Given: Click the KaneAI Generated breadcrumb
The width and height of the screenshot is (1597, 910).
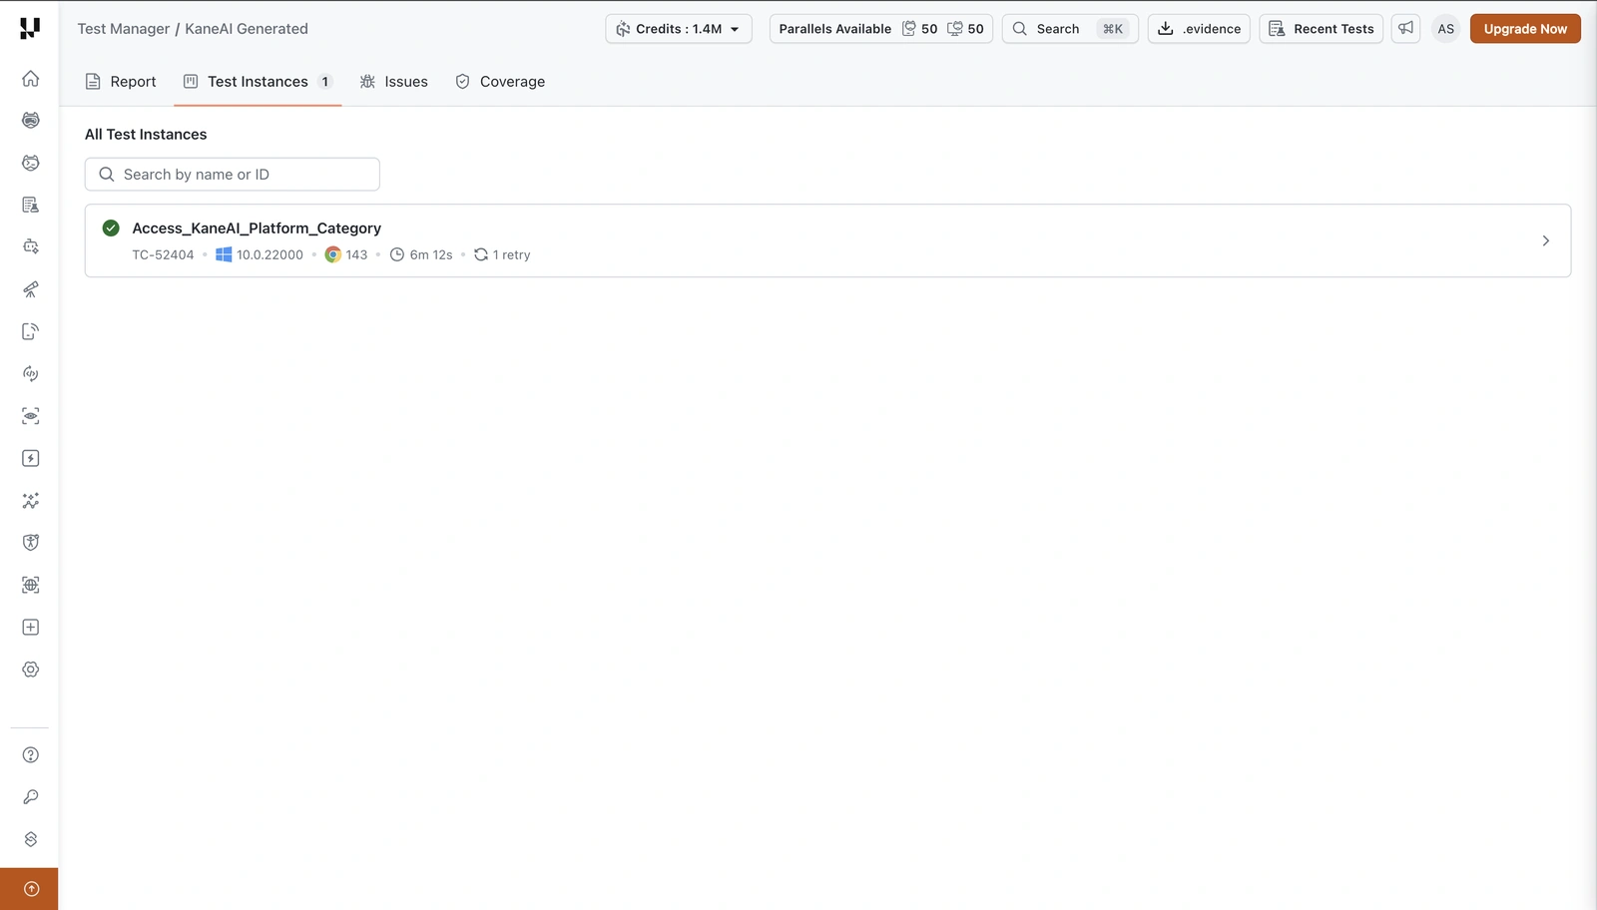Looking at the screenshot, I should tap(247, 29).
